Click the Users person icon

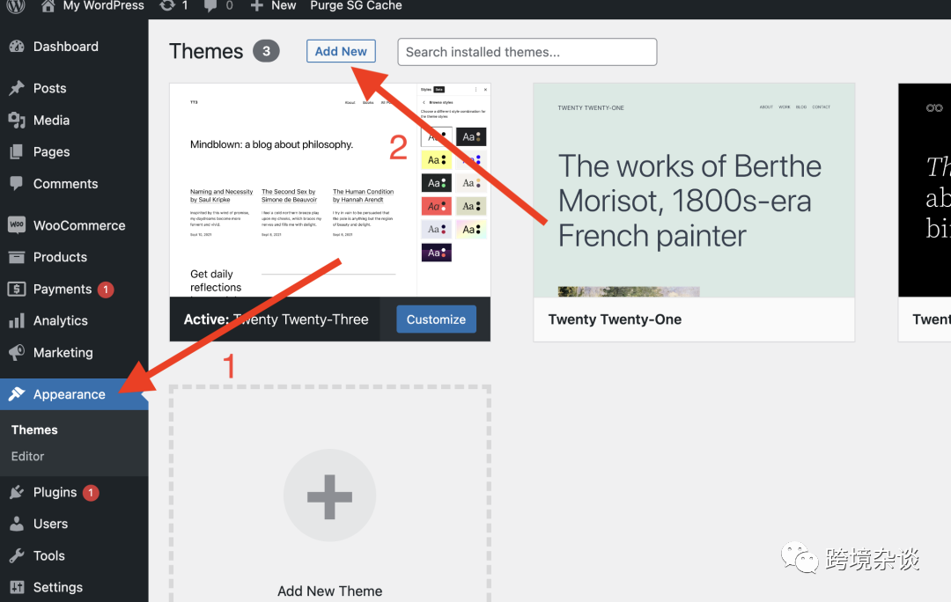point(17,524)
